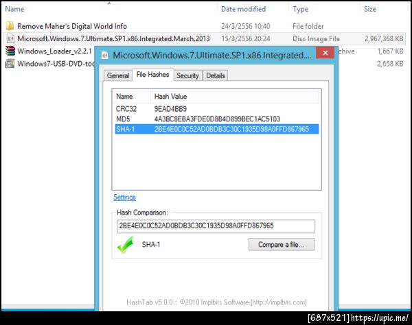
Task: Click the Disc Image File type cell
Action: (316, 38)
